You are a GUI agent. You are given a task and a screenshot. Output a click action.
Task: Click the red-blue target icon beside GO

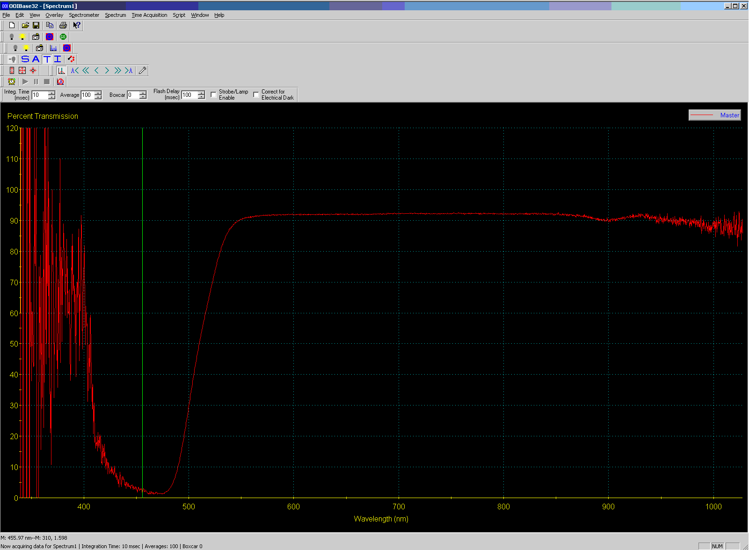50,36
